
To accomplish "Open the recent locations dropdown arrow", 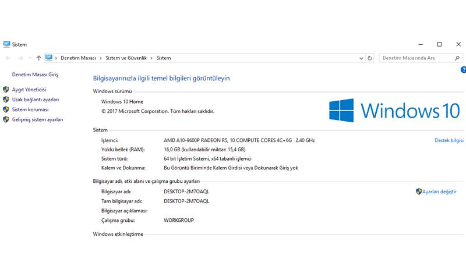I will [x=29, y=58].
